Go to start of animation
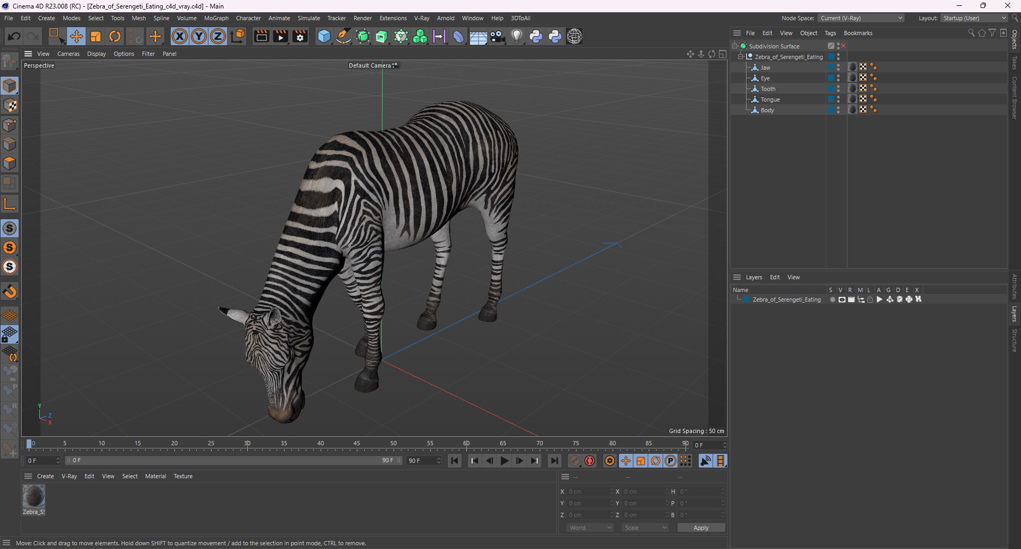Viewport: 1021px width, 549px height. [455, 461]
